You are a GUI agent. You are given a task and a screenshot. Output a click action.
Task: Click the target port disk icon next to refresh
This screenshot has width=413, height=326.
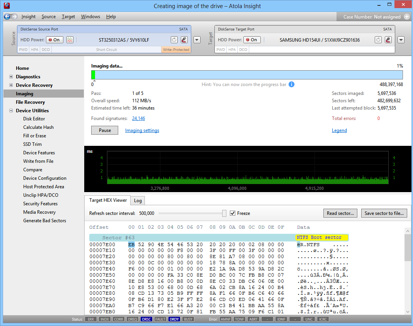click(x=388, y=40)
